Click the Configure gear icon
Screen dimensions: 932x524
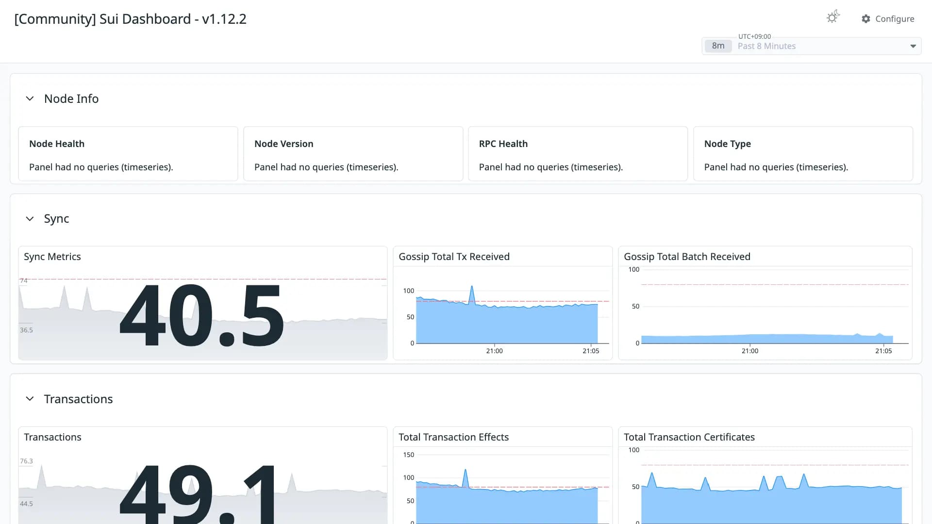[866, 19]
